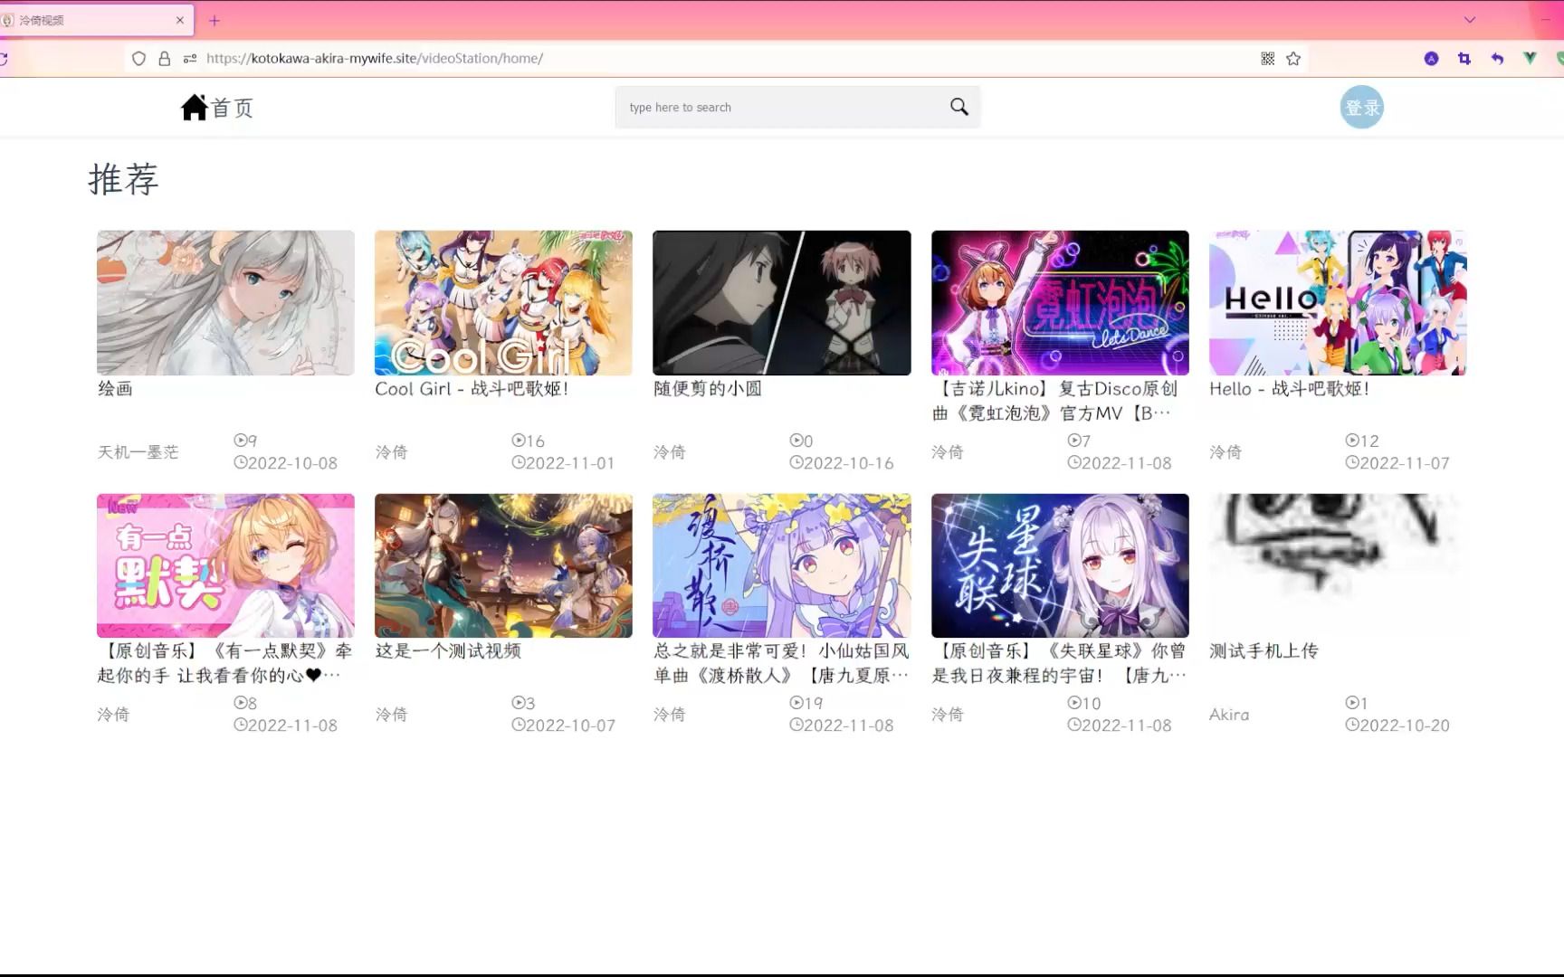
Task: Open the 有一点默契 video thumbnail
Action: point(225,565)
